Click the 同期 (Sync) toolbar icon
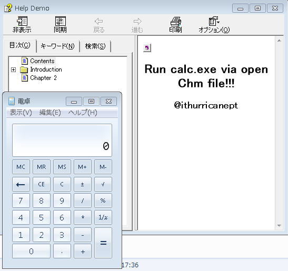Viewport: 288px width, 271px height. (x=60, y=24)
